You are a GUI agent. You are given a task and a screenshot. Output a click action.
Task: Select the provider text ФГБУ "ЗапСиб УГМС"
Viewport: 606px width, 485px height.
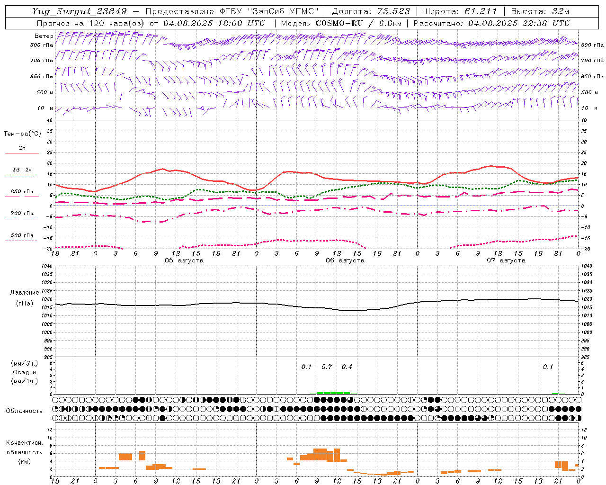pyautogui.click(x=269, y=11)
